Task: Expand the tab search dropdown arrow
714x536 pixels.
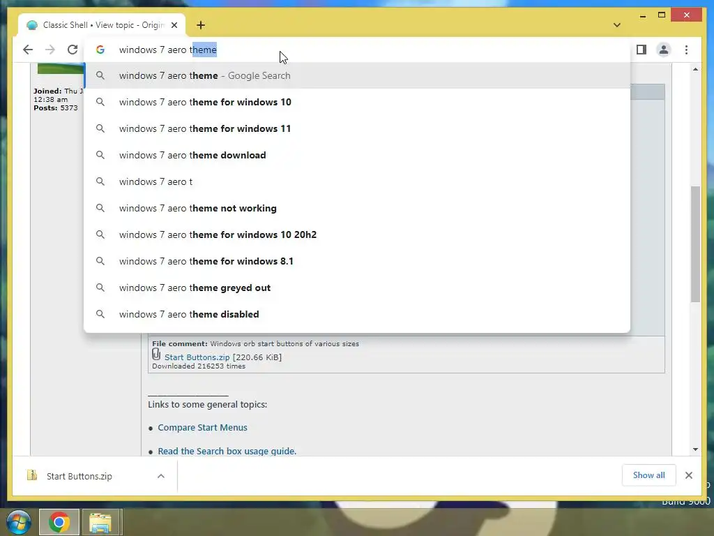Action: click(x=616, y=25)
